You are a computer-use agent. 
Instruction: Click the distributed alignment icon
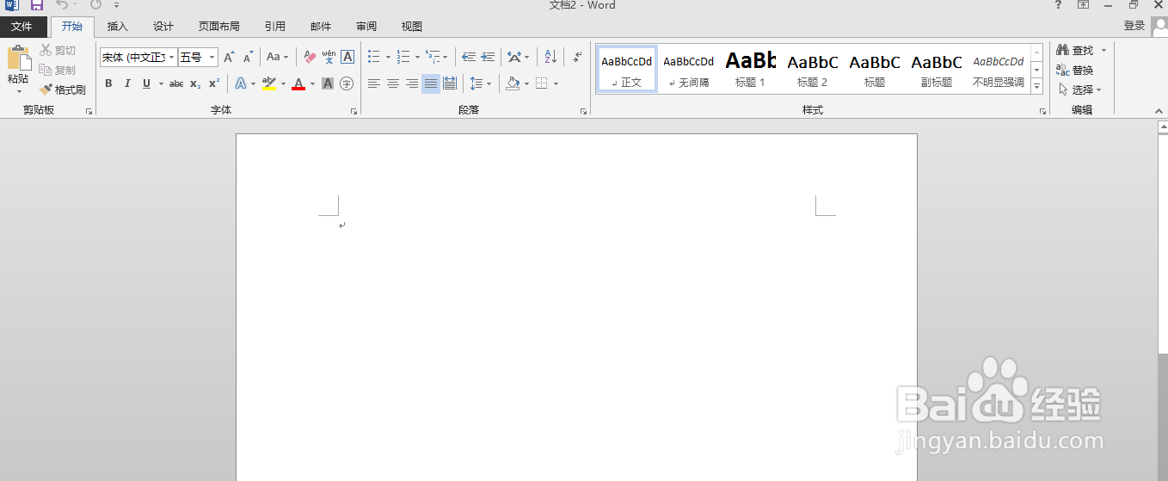pos(450,83)
